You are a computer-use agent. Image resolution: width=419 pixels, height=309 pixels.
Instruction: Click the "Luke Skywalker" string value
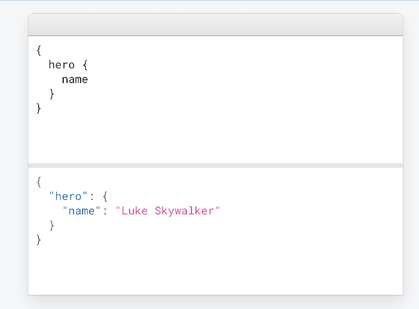(168, 211)
